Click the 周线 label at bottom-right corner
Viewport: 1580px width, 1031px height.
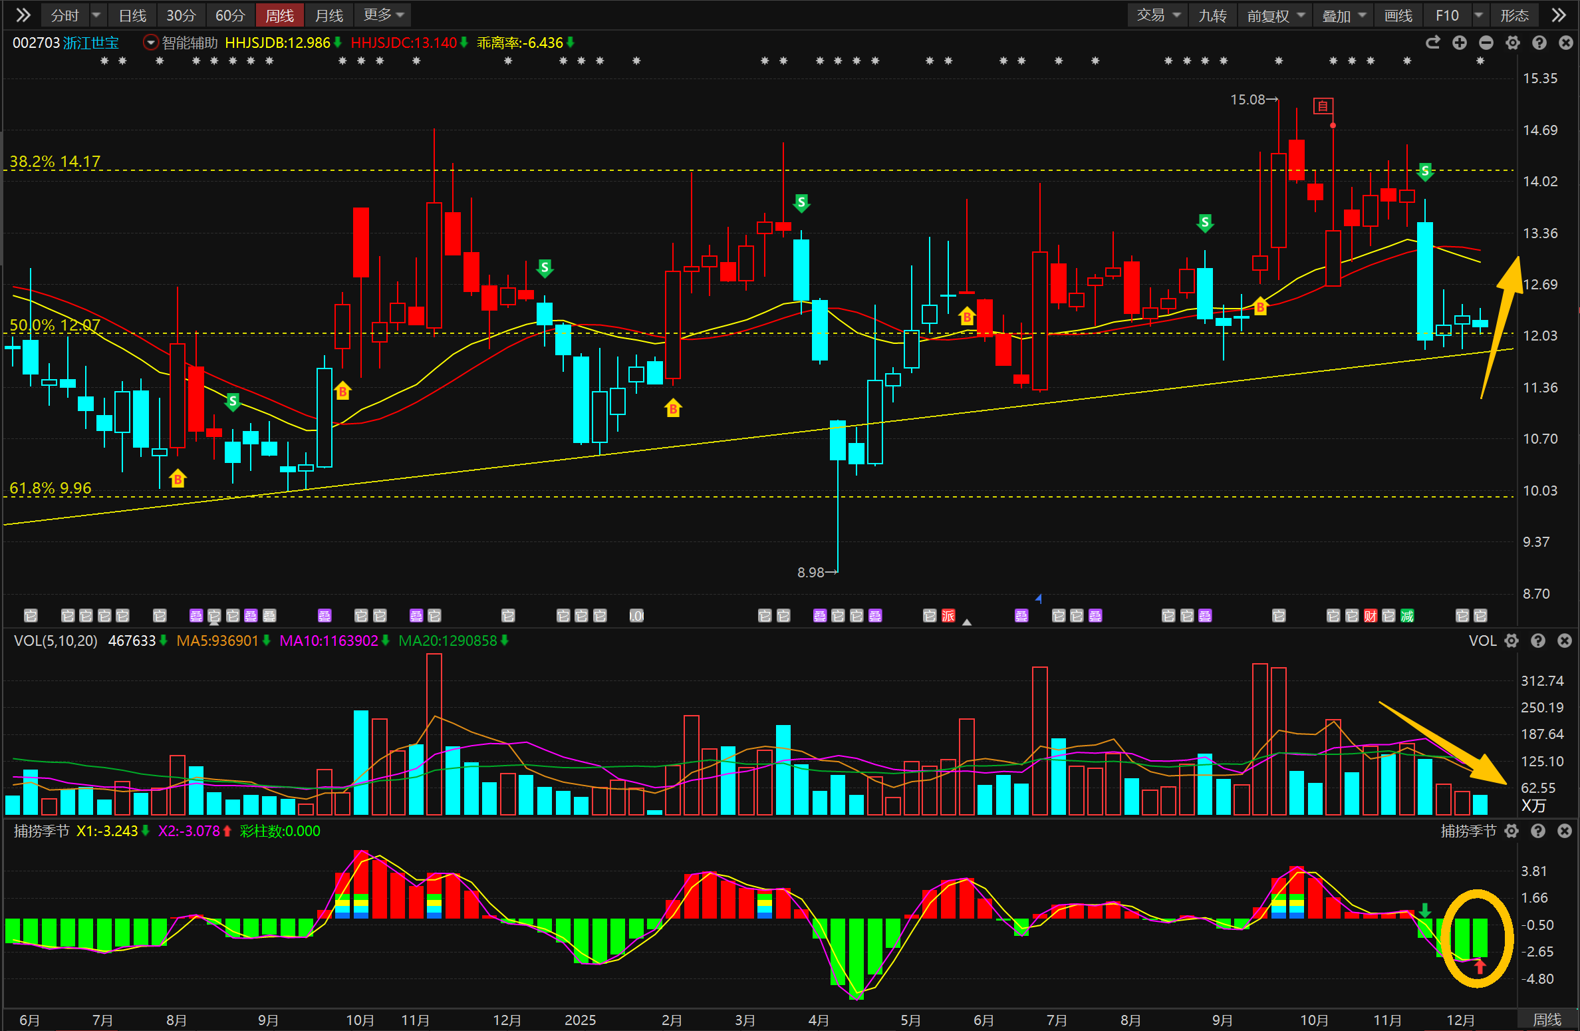click(1547, 1020)
